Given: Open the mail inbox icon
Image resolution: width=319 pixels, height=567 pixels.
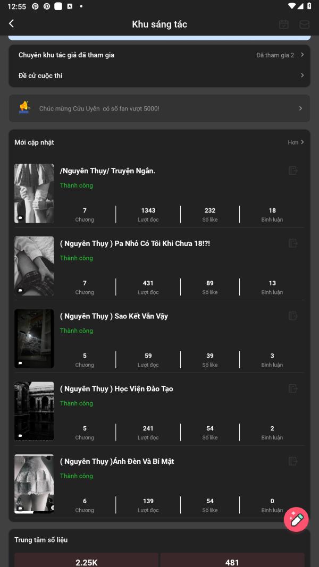Looking at the screenshot, I should tap(304, 24).
